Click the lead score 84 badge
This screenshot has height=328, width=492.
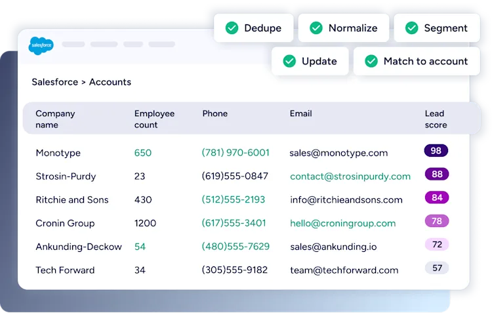click(437, 197)
